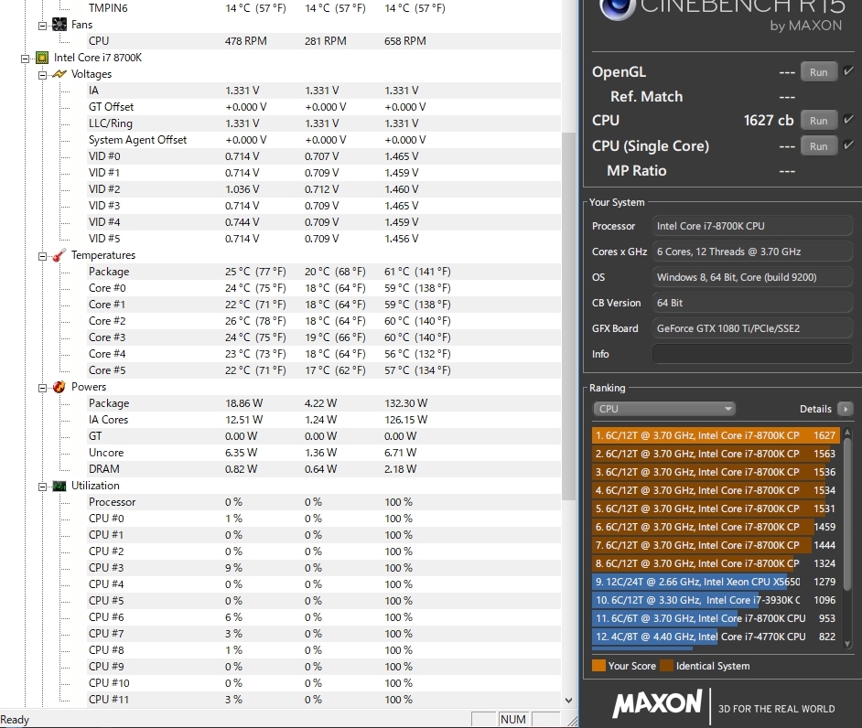Select ranking entry 1 with score 1627
862x728 pixels.
[716, 435]
